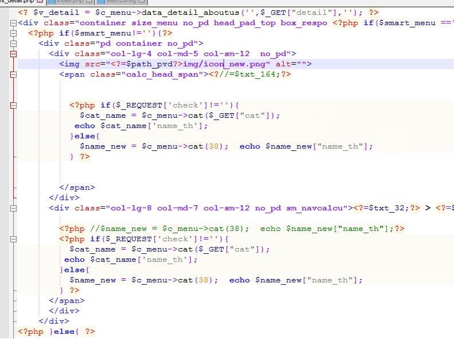Close the index.php tab

click(89, 2)
